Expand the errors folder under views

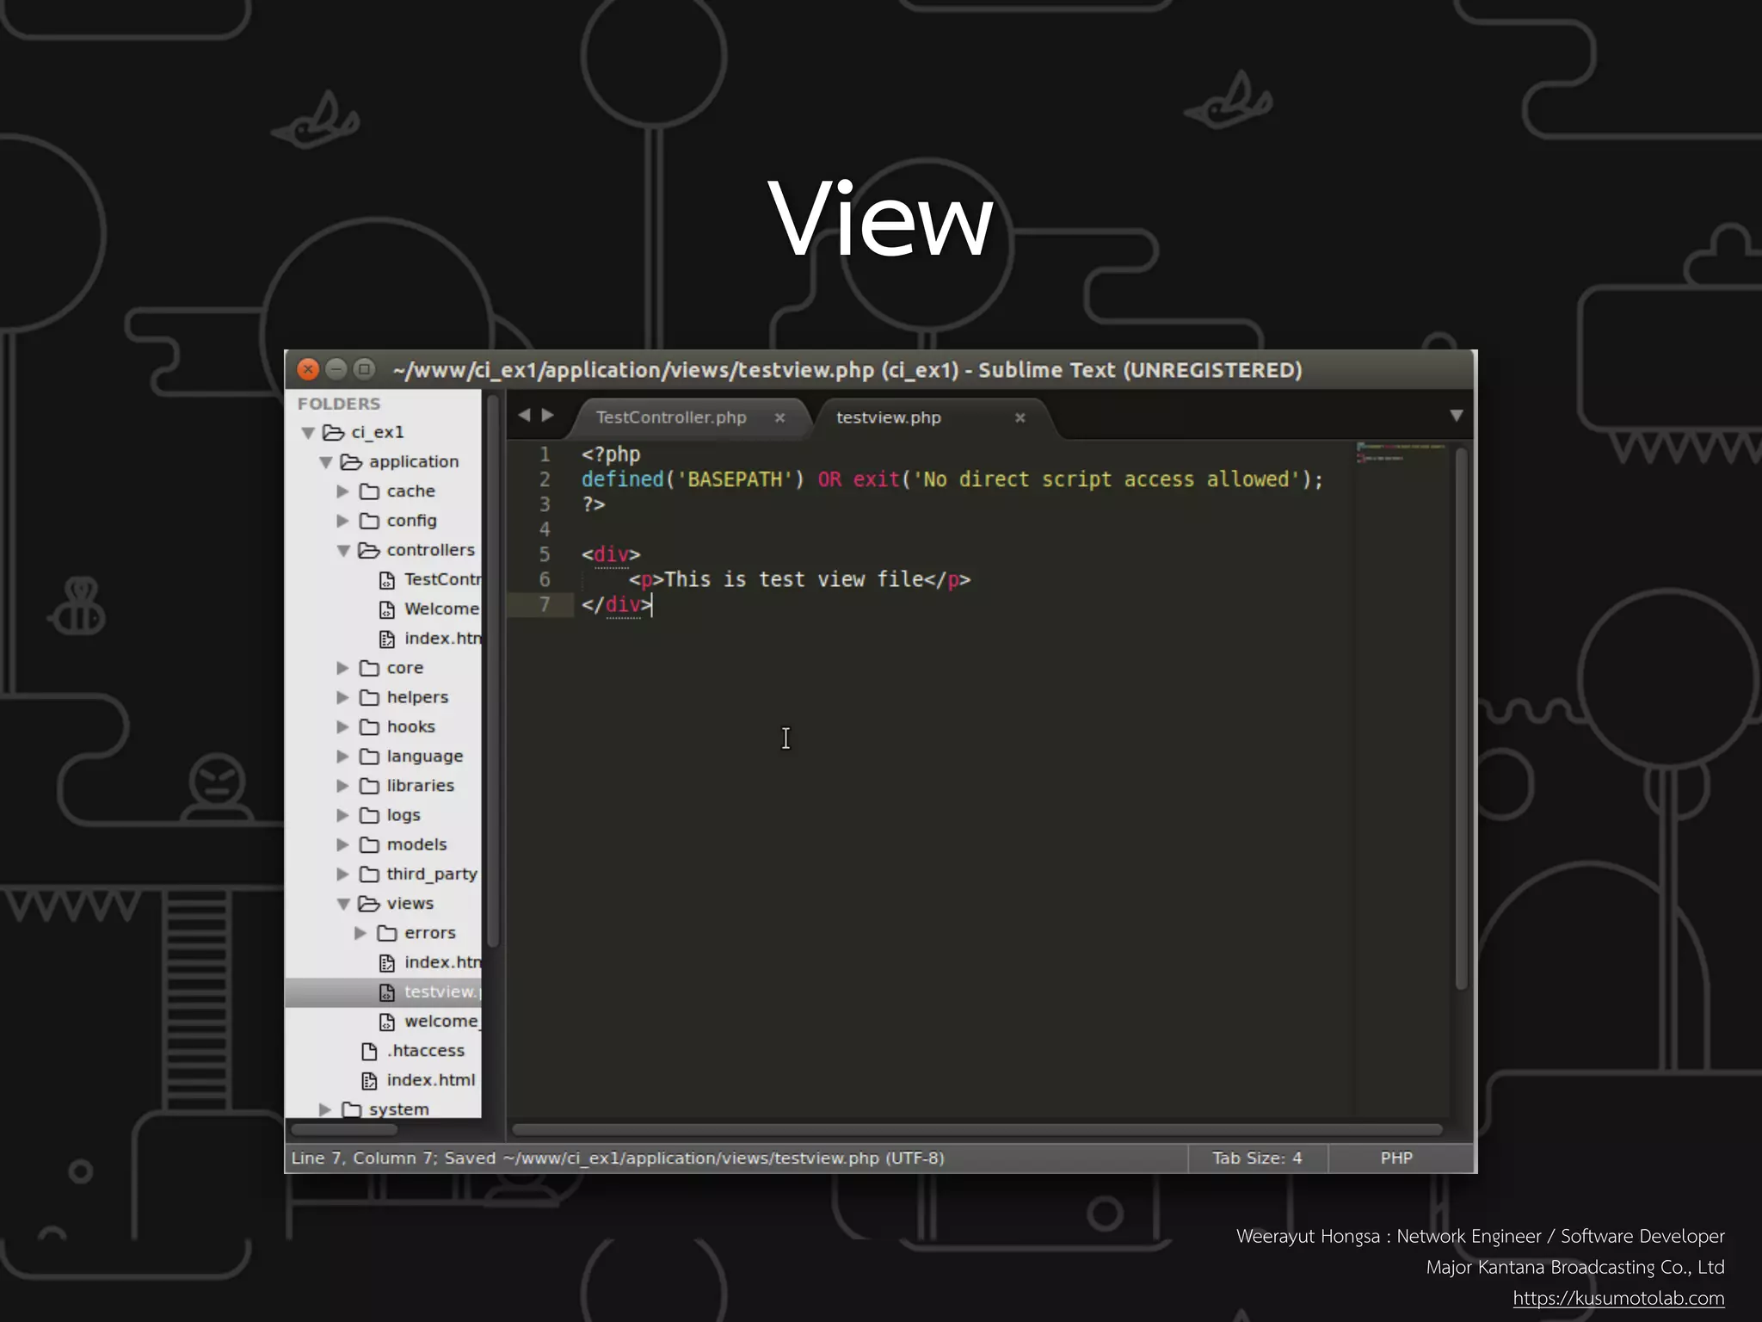click(360, 933)
